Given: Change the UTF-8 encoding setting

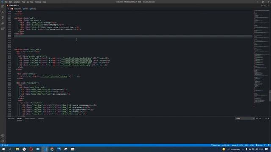Looking at the screenshot, I should pyautogui.click(x=241, y=145).
